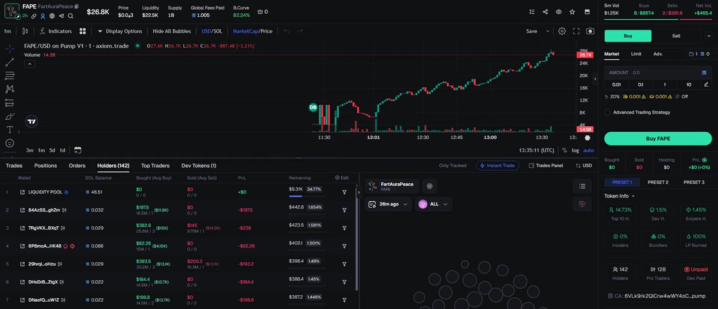The width and height of the screenshot is (718, 309).
Task: Open the token's website globe link
Action: (x=52, y=16)
